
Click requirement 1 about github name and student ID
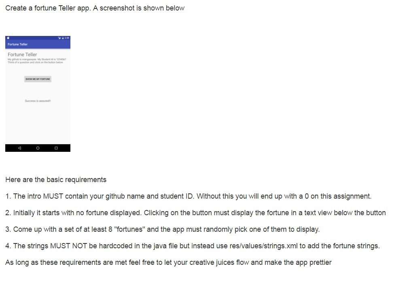[189, 196]
